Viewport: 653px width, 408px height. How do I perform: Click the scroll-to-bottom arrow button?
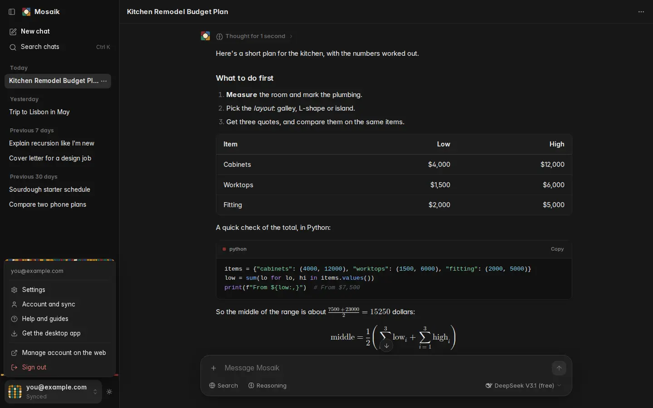[386, 346]
